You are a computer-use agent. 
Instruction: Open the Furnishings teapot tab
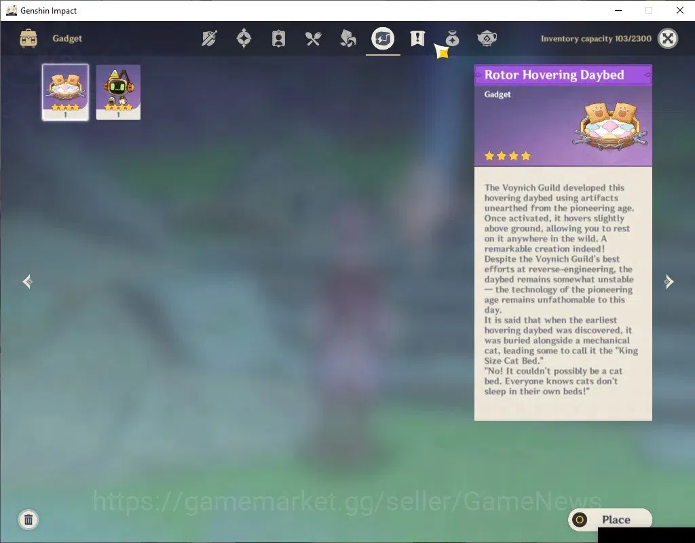coord(487,39)
